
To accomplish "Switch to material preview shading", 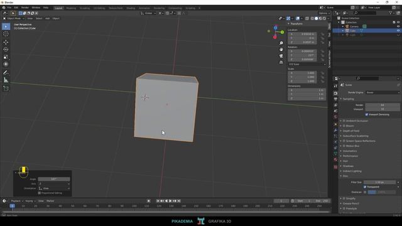I will pos(320,18).
